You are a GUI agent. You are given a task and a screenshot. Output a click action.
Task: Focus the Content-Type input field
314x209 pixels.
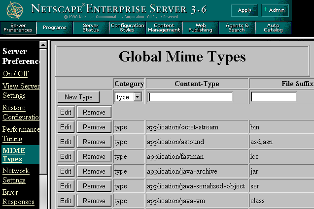190,97
